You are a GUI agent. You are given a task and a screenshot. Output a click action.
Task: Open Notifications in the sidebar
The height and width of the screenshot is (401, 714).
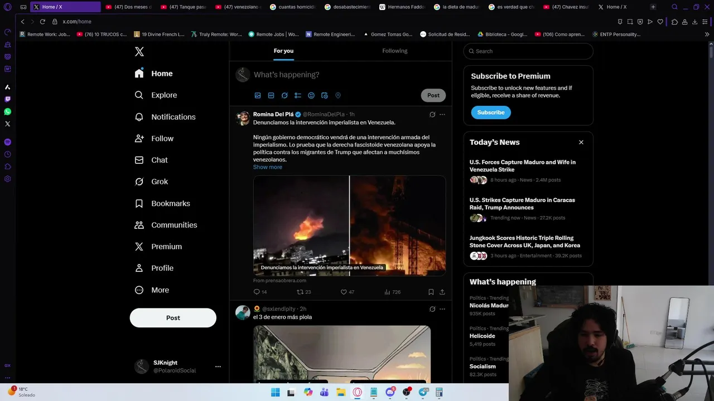point(165,117)
